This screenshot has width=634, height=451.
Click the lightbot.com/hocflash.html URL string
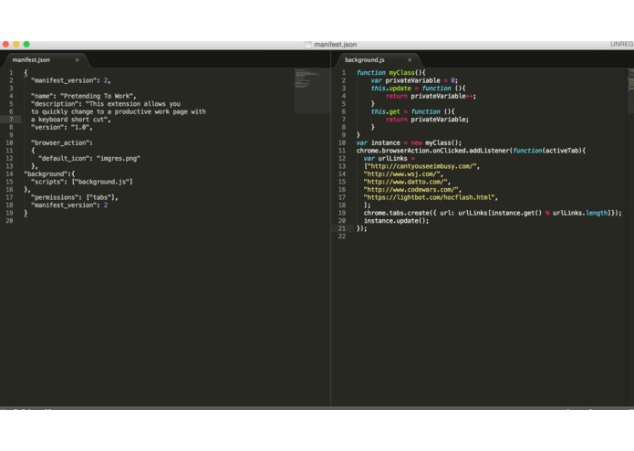point(429,197)
